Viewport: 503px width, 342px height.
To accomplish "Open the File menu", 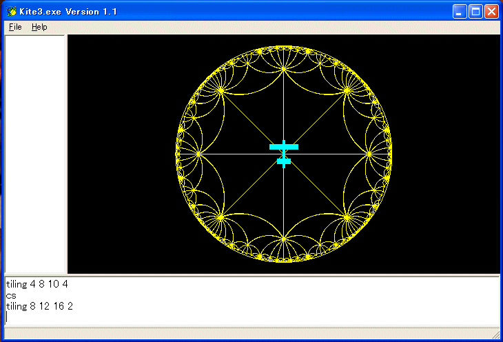I will click(x=15, y=27).
